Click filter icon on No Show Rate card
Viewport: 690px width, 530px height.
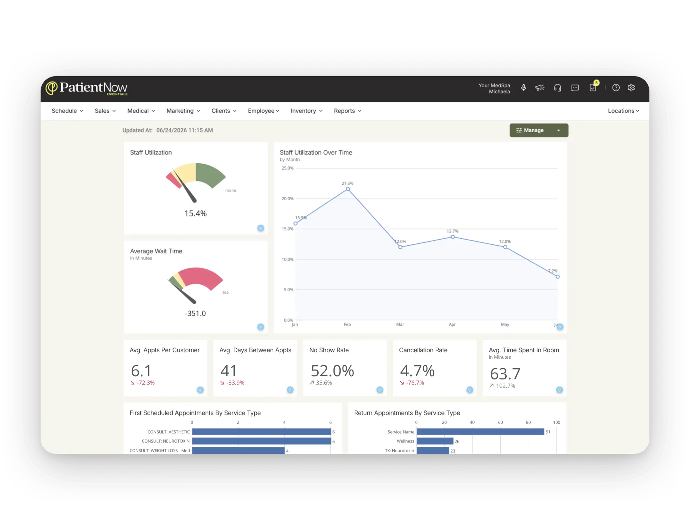coord(380,390)
